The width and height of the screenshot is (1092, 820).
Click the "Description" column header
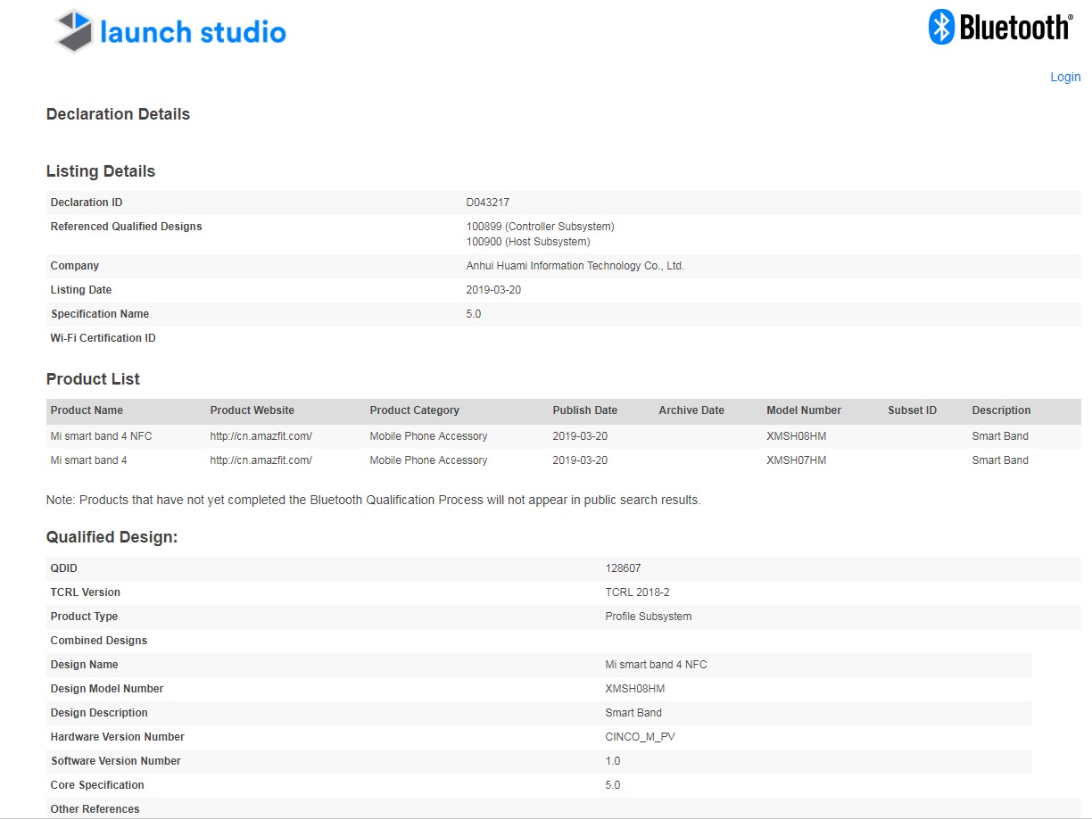(x=1001, y=410)
